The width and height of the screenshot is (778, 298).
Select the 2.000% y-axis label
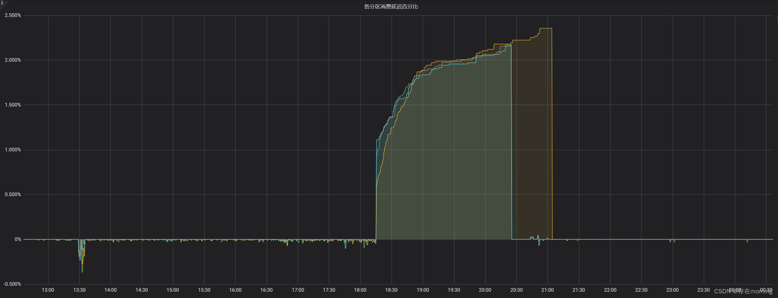click(x=13, y=60)
